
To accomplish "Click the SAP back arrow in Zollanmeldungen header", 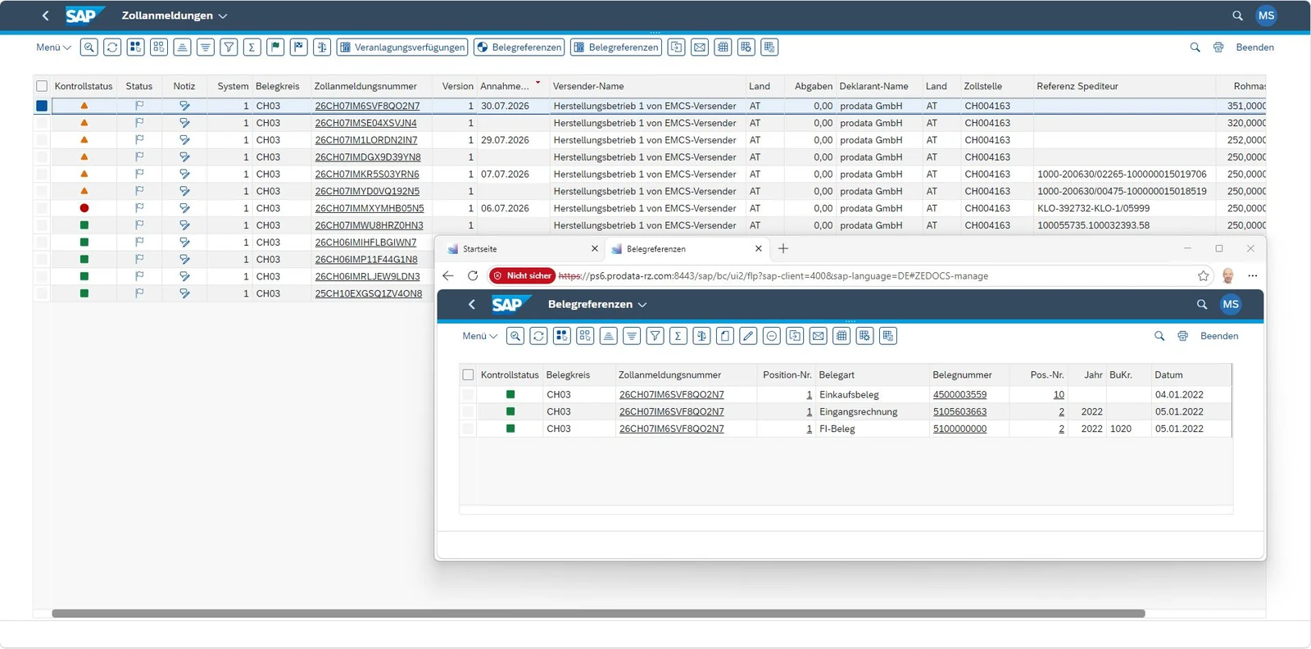I will point(46,16).
